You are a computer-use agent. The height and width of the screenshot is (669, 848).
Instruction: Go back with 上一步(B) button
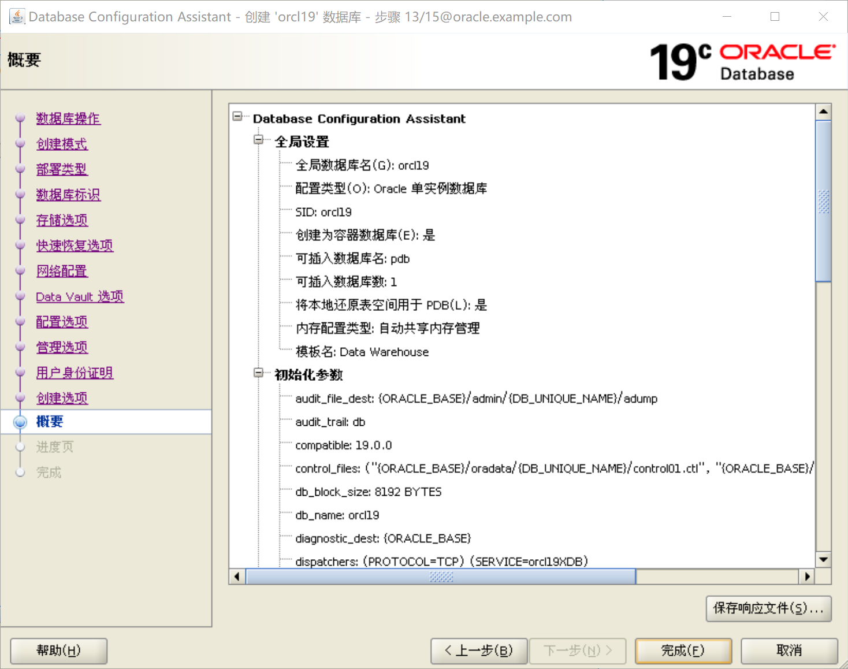point(479,651)
